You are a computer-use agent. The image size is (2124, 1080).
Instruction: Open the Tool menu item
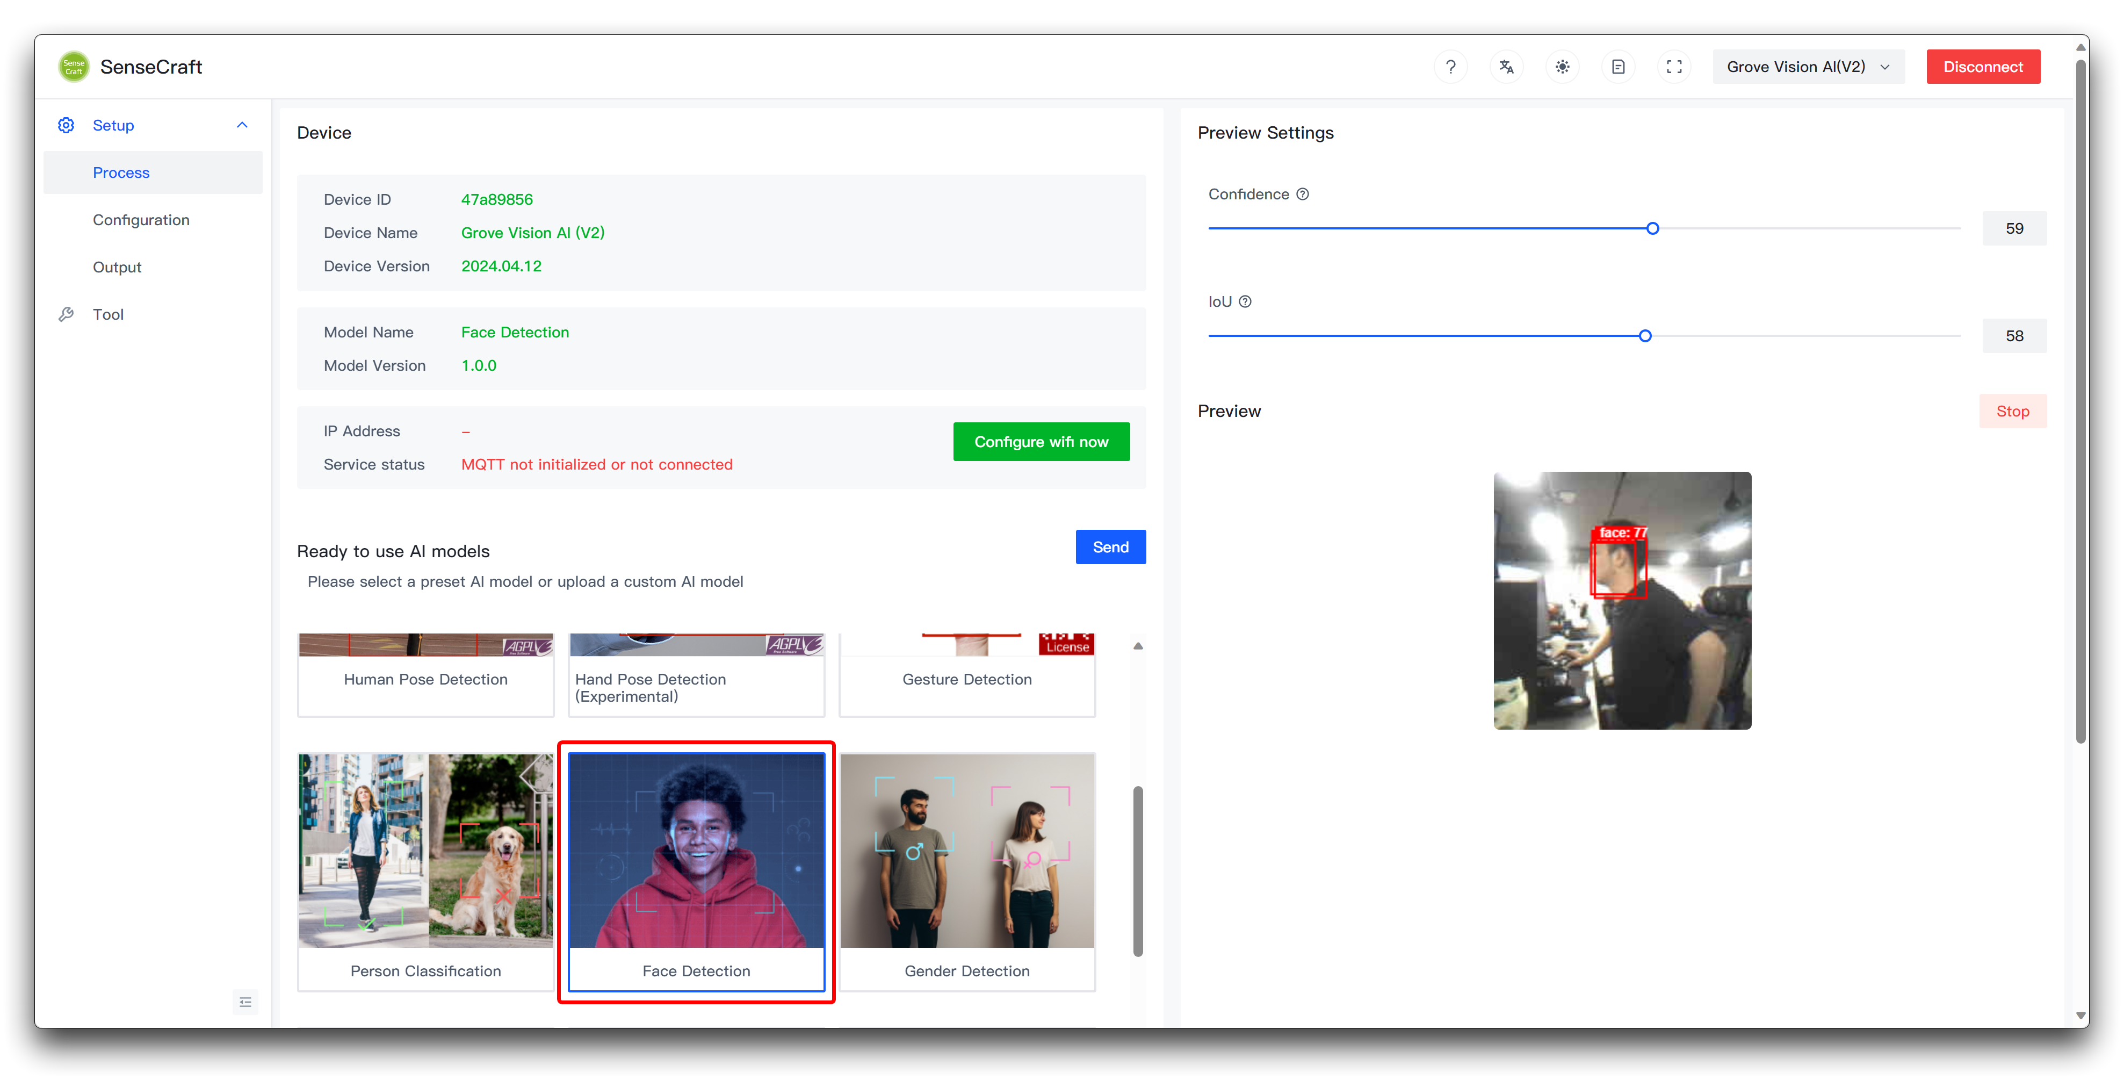(153, 314)
